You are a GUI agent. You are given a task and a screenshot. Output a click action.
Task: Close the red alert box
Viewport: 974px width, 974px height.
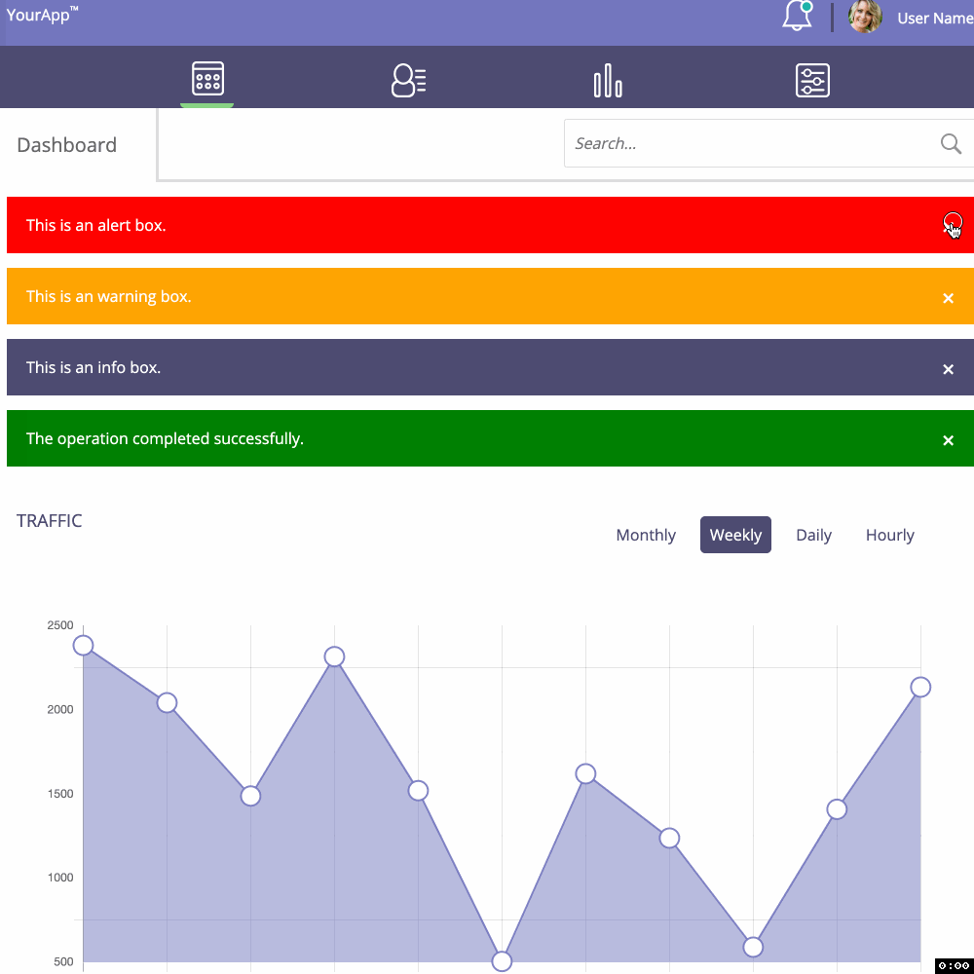[x=951, y=224]
